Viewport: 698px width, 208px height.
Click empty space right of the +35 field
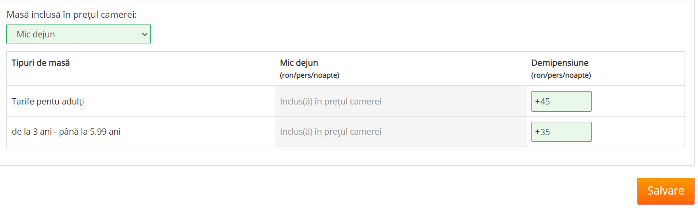pyautogui.click(x=635, y=132)
